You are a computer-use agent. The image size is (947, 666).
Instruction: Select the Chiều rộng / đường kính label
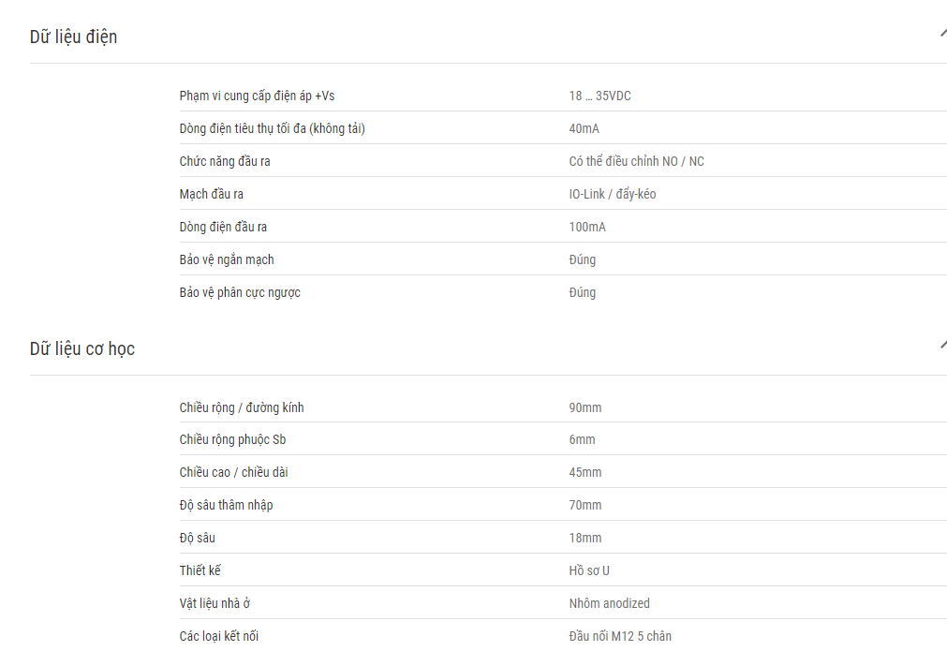242,407
